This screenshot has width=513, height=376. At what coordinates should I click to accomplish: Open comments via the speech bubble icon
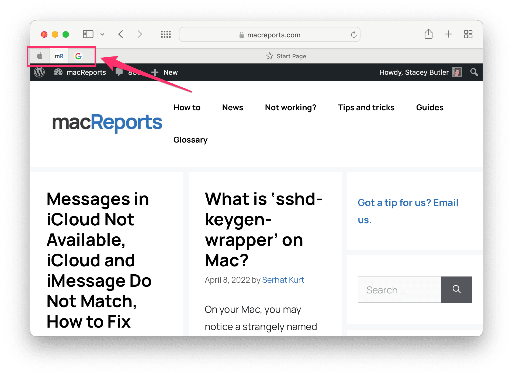click(x=119, y=72)
